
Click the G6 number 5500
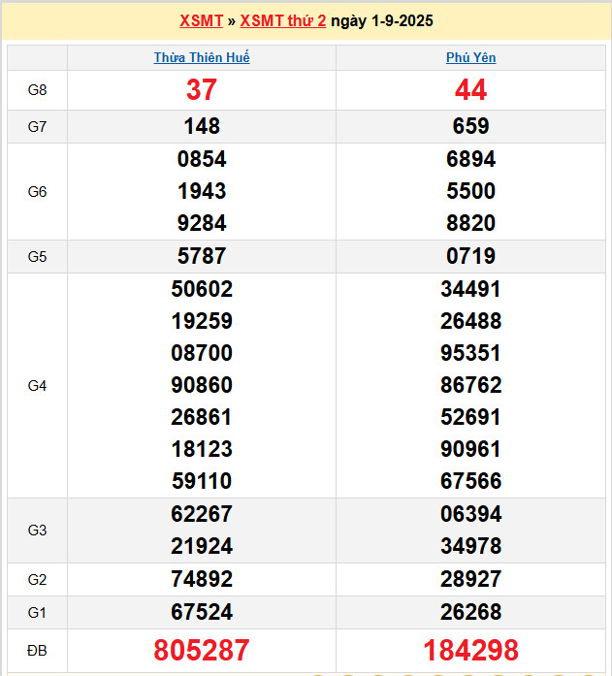pos(470,191)
